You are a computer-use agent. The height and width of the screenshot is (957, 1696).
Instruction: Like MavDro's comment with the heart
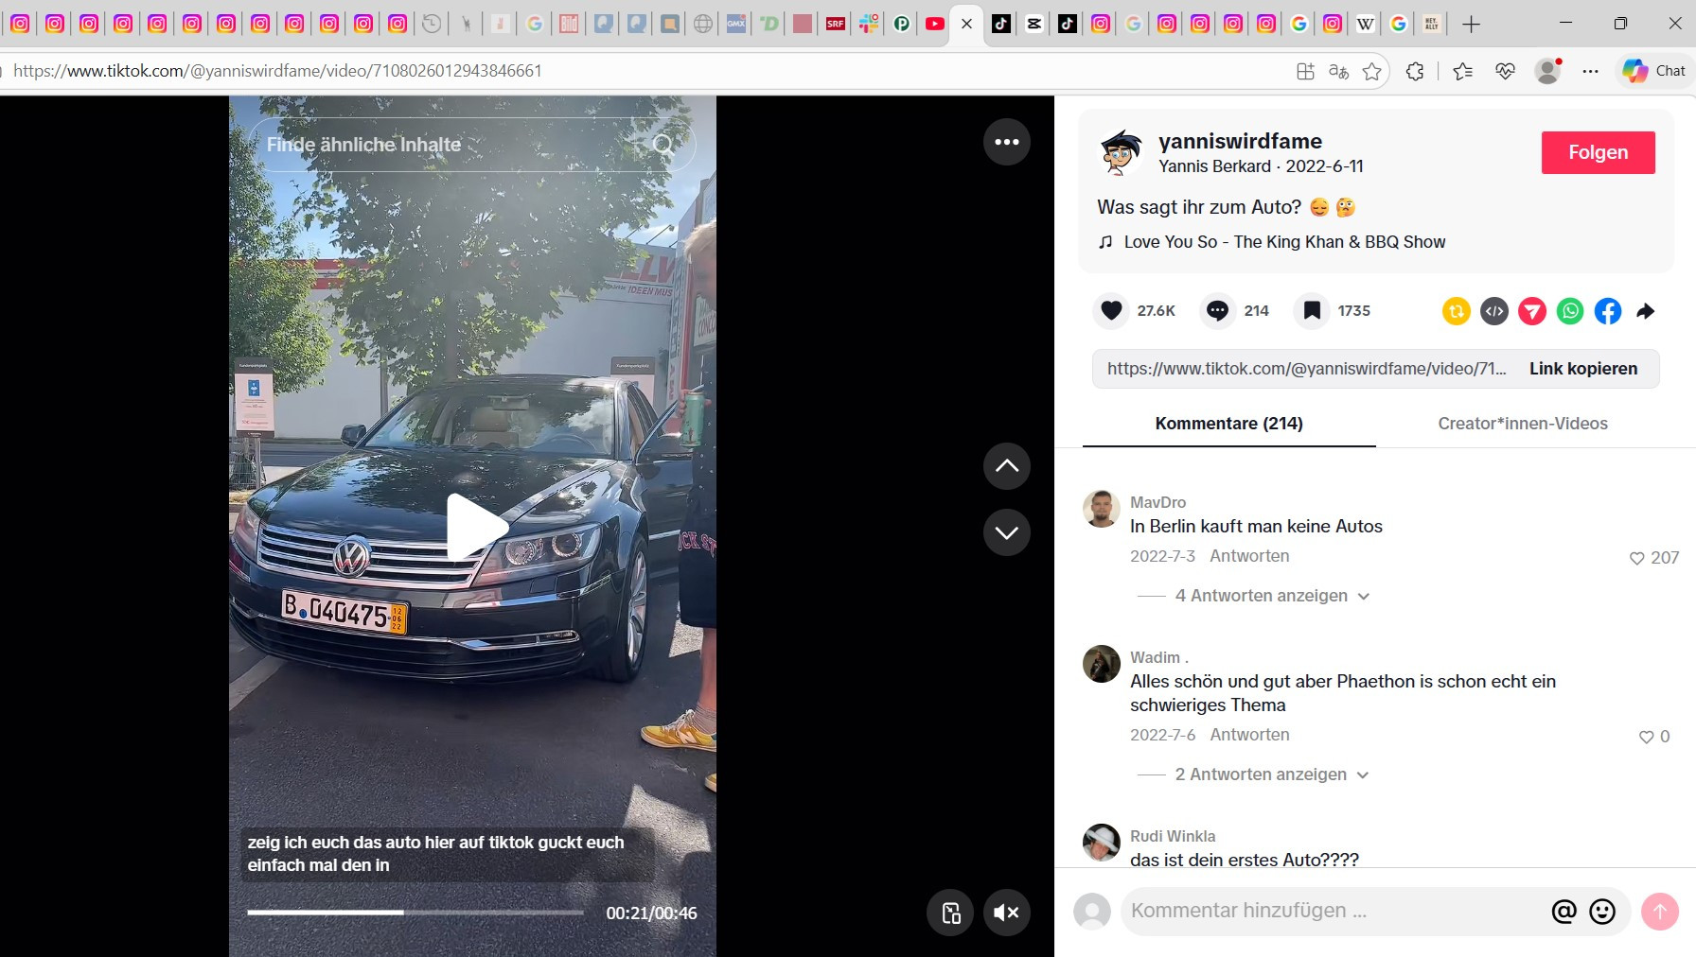coord(1636,559)
